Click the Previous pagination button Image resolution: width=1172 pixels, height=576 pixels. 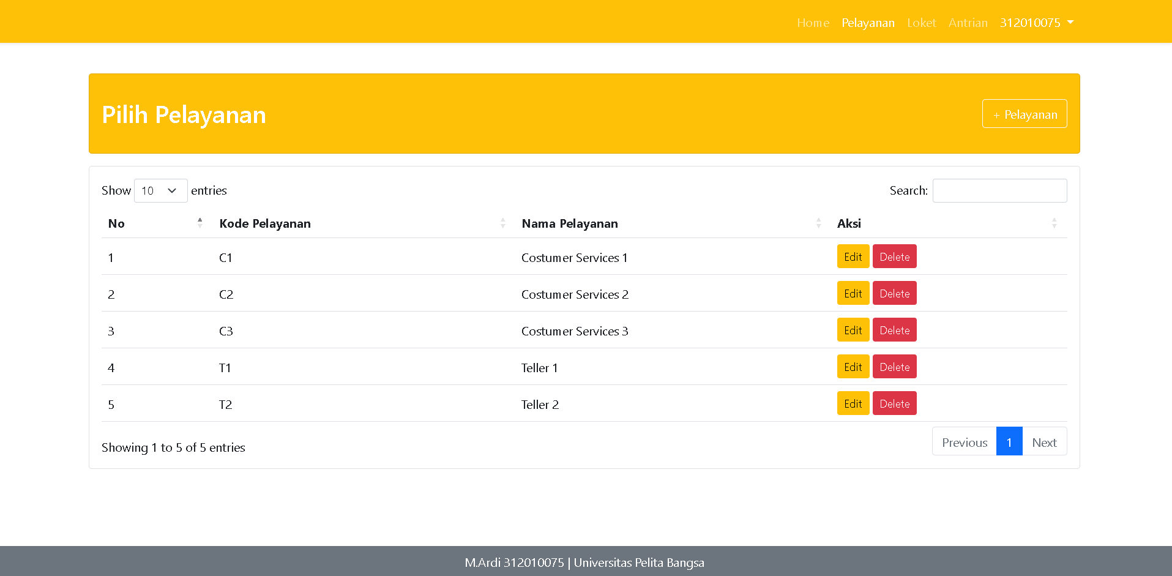click(964, 441)
